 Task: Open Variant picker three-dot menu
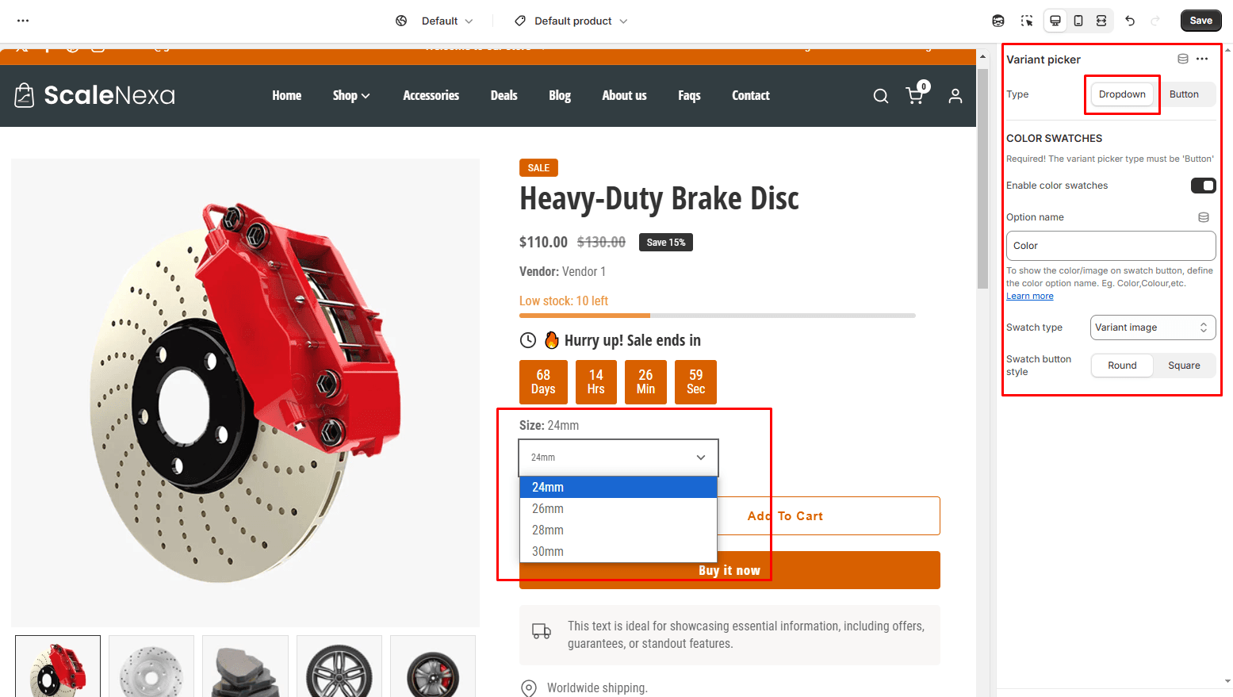pos(1202,59)
